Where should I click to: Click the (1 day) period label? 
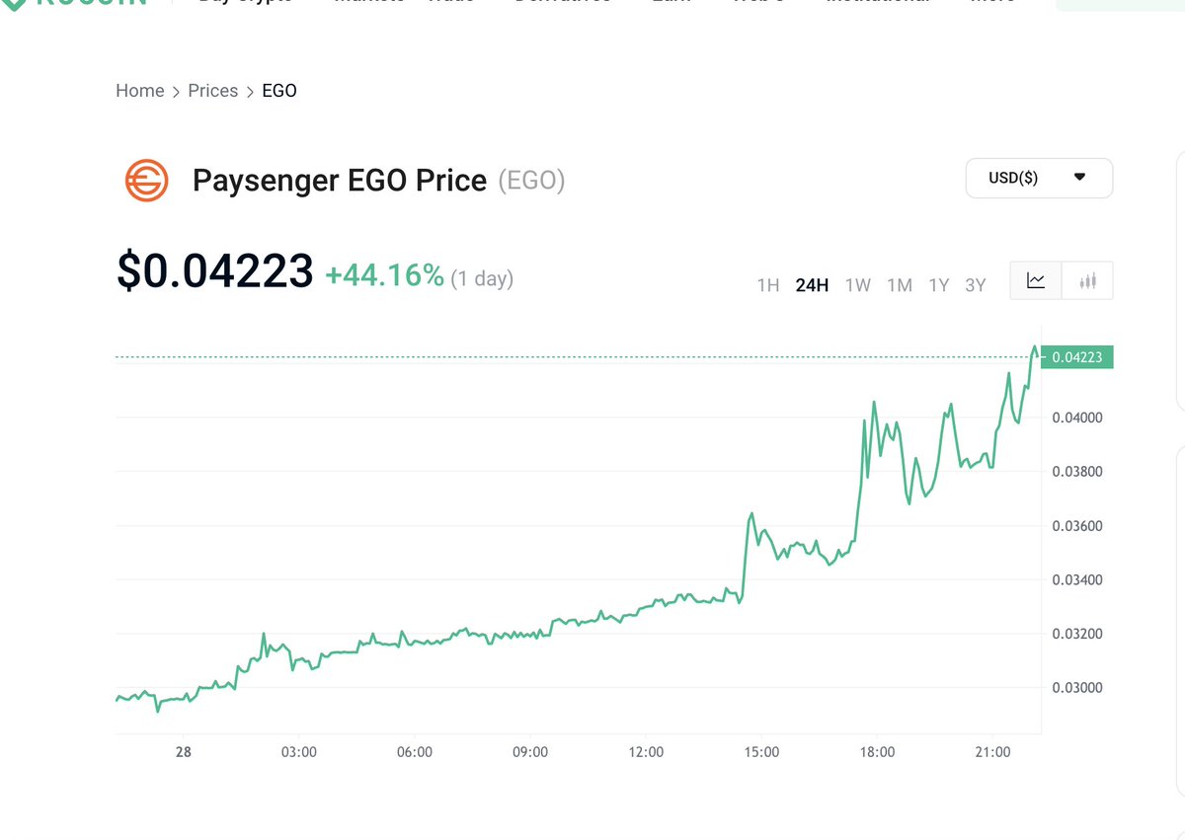(x=482, y=278)
